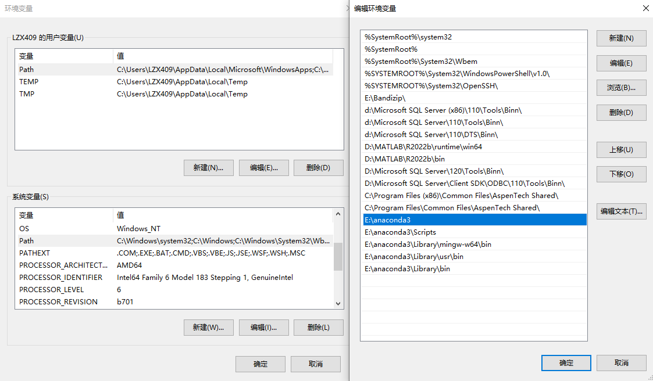Select D:\MATLAB\R2022b\runtime\win64 entry
Screen dimensions: 653x381
(x=474, y=147)
